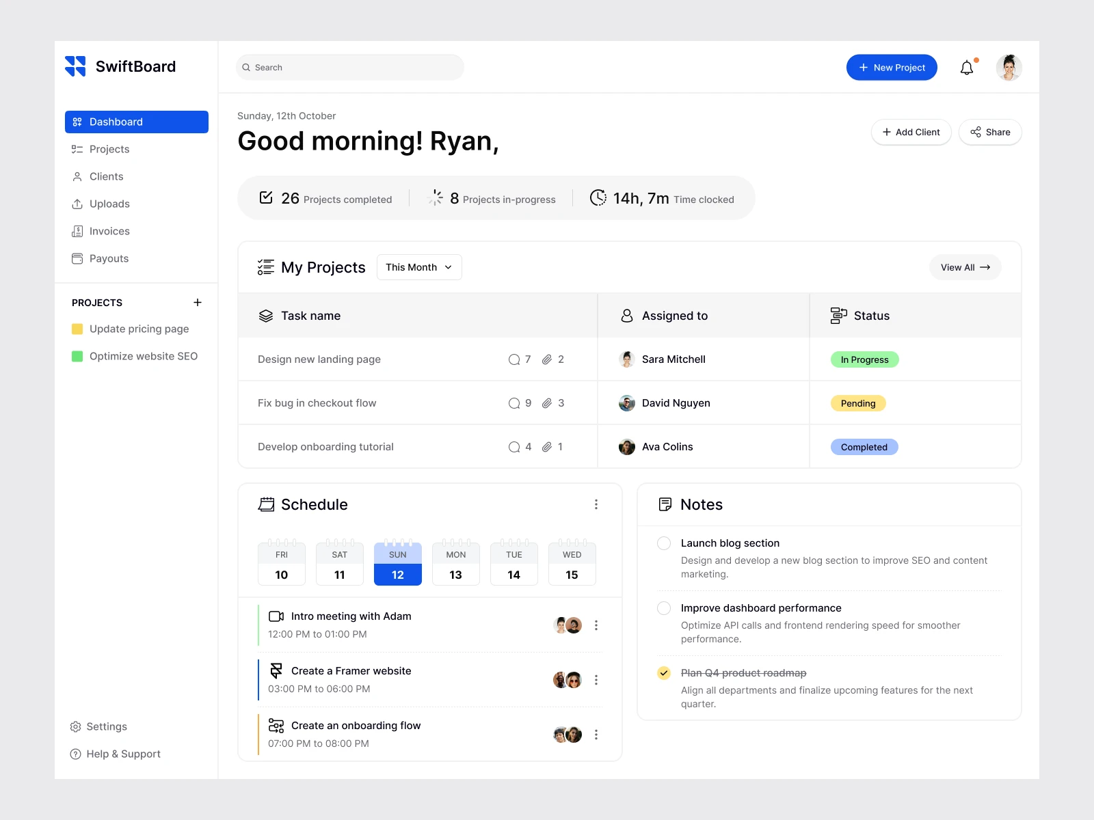Screen dimensions: 1094x820
Task: Select Monday 13 in schedule
Action: pyautogui.click(x=456, y=564)
